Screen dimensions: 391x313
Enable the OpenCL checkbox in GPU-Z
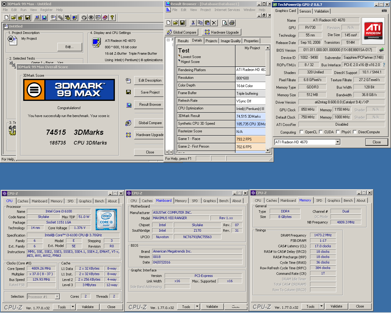pyautogui.click(x=301, y=132)
